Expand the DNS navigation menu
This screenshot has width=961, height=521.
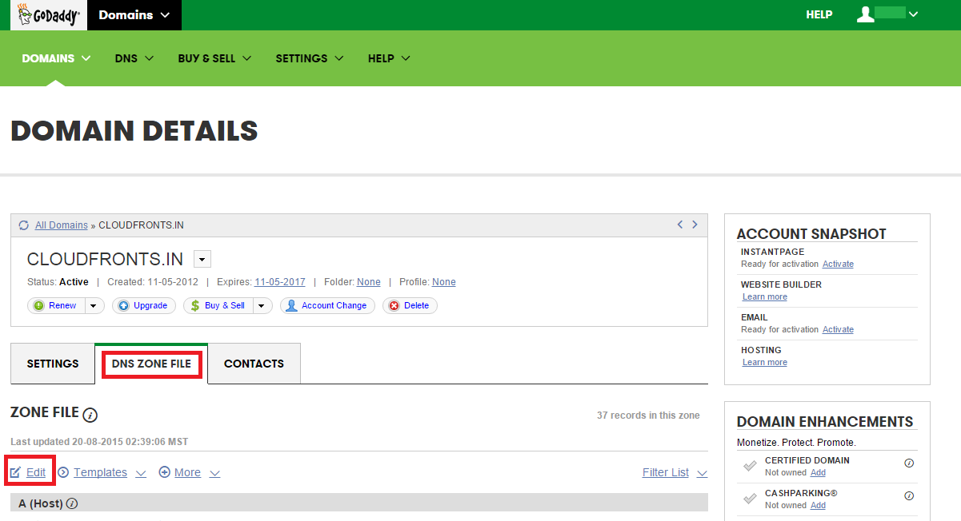(134, 58)
